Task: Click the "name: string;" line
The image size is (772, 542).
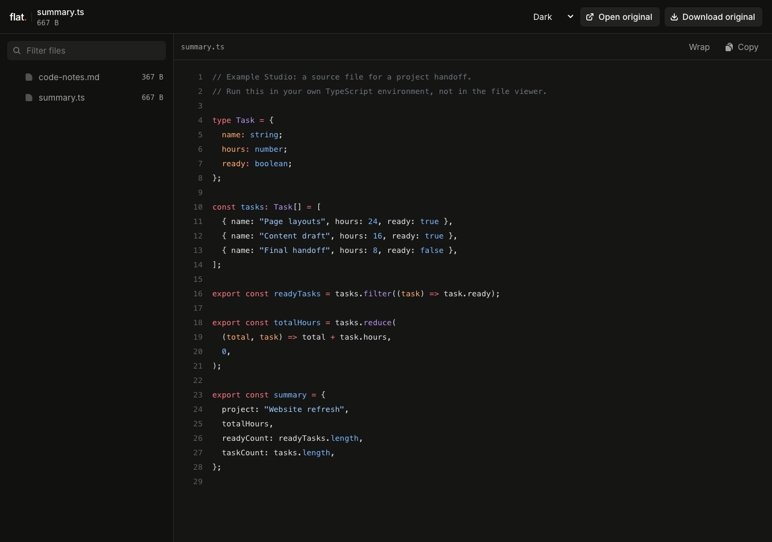Action: tap(252, 135)
